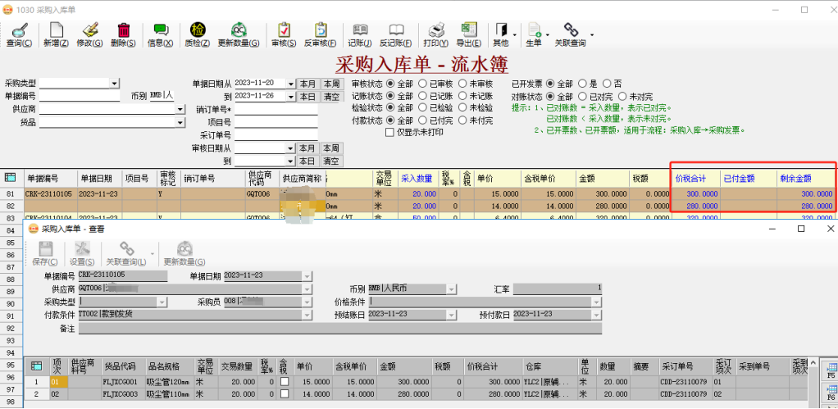Select 是 under 已开发票
The height and width of the screenshot is (409, 838).
[582, 84]
